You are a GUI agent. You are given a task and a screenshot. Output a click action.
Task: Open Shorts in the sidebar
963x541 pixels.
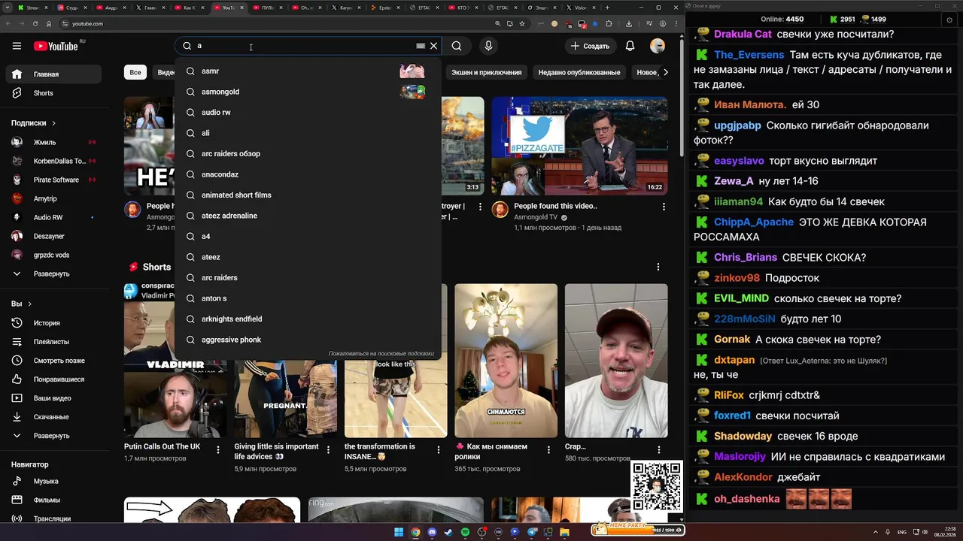click(53, 93)
